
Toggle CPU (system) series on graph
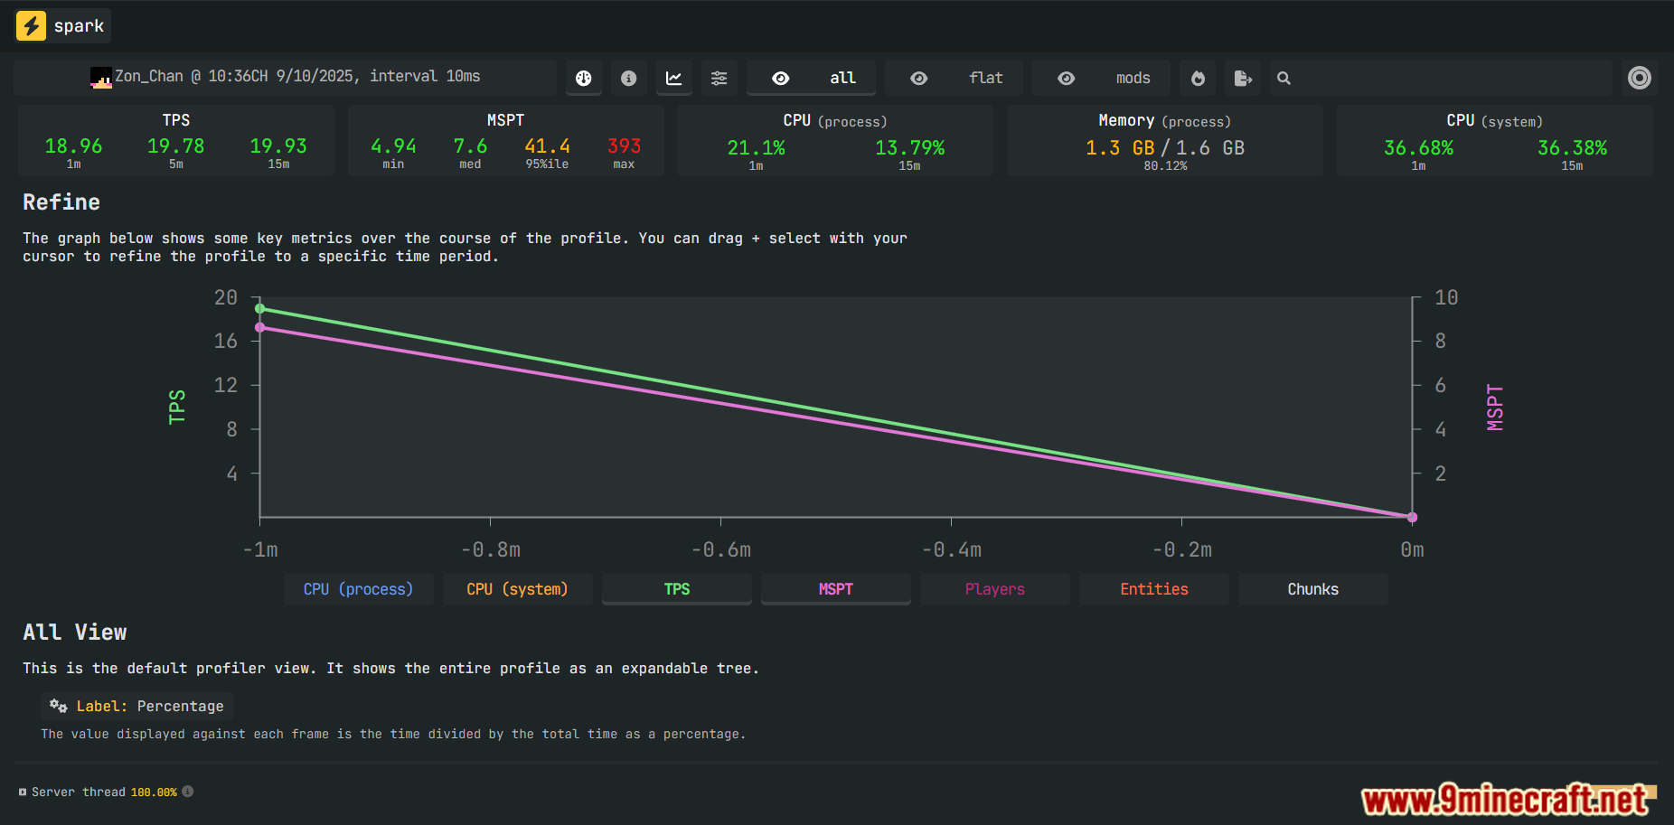pos(517,589)
